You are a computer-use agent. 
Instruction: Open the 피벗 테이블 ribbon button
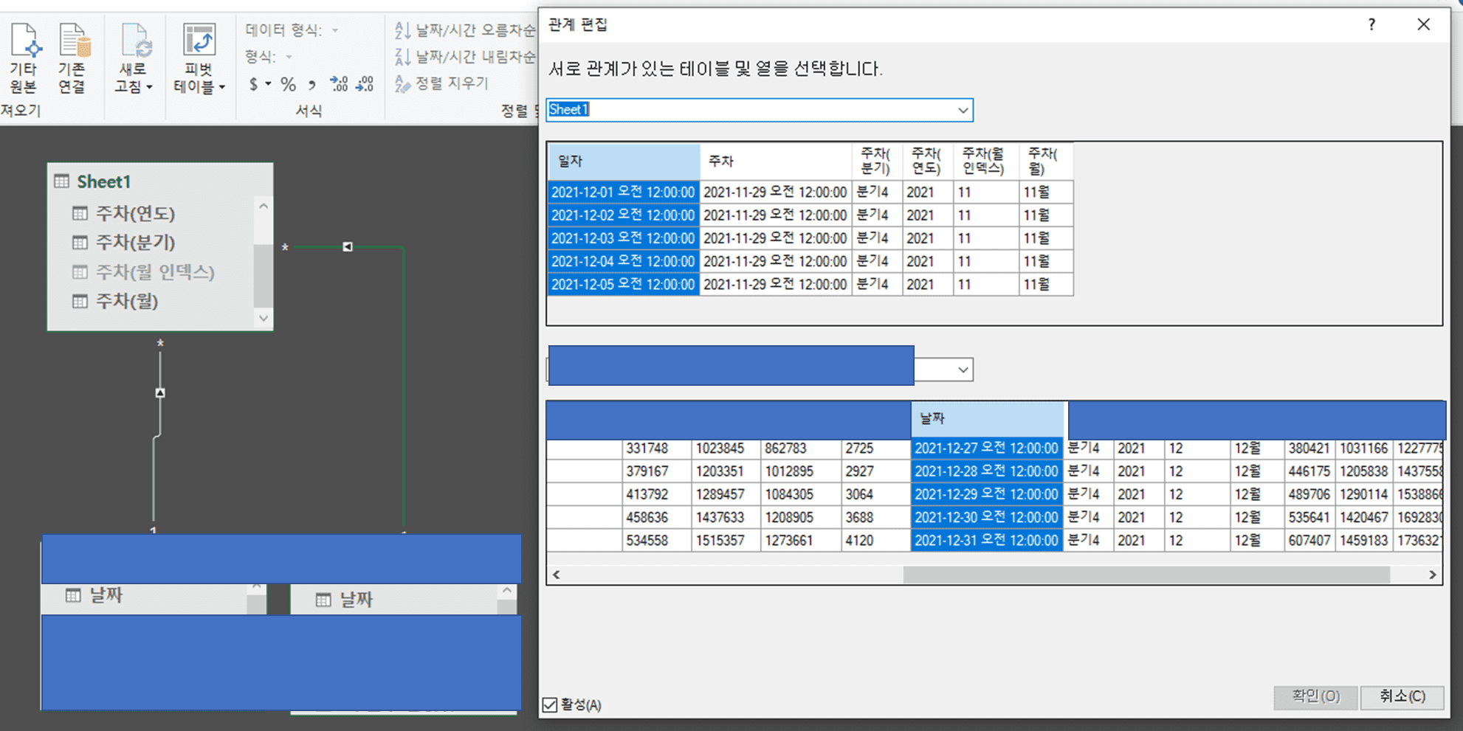click(x=199, y=58)
